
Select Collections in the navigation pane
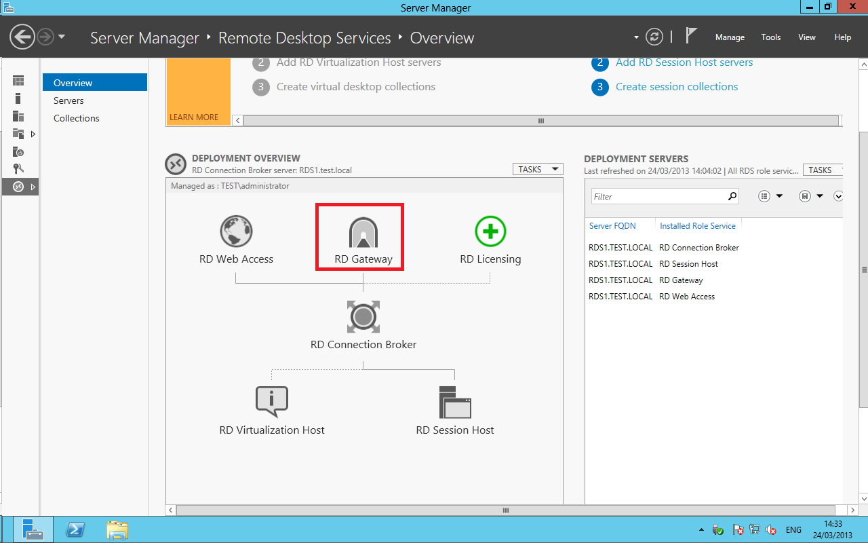tap(95, 118)
